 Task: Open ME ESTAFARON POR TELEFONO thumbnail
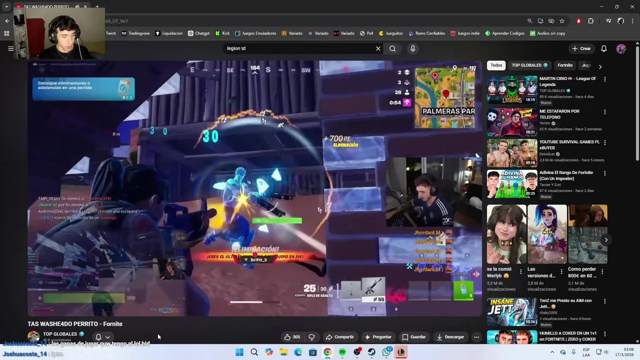pos(512,122)
